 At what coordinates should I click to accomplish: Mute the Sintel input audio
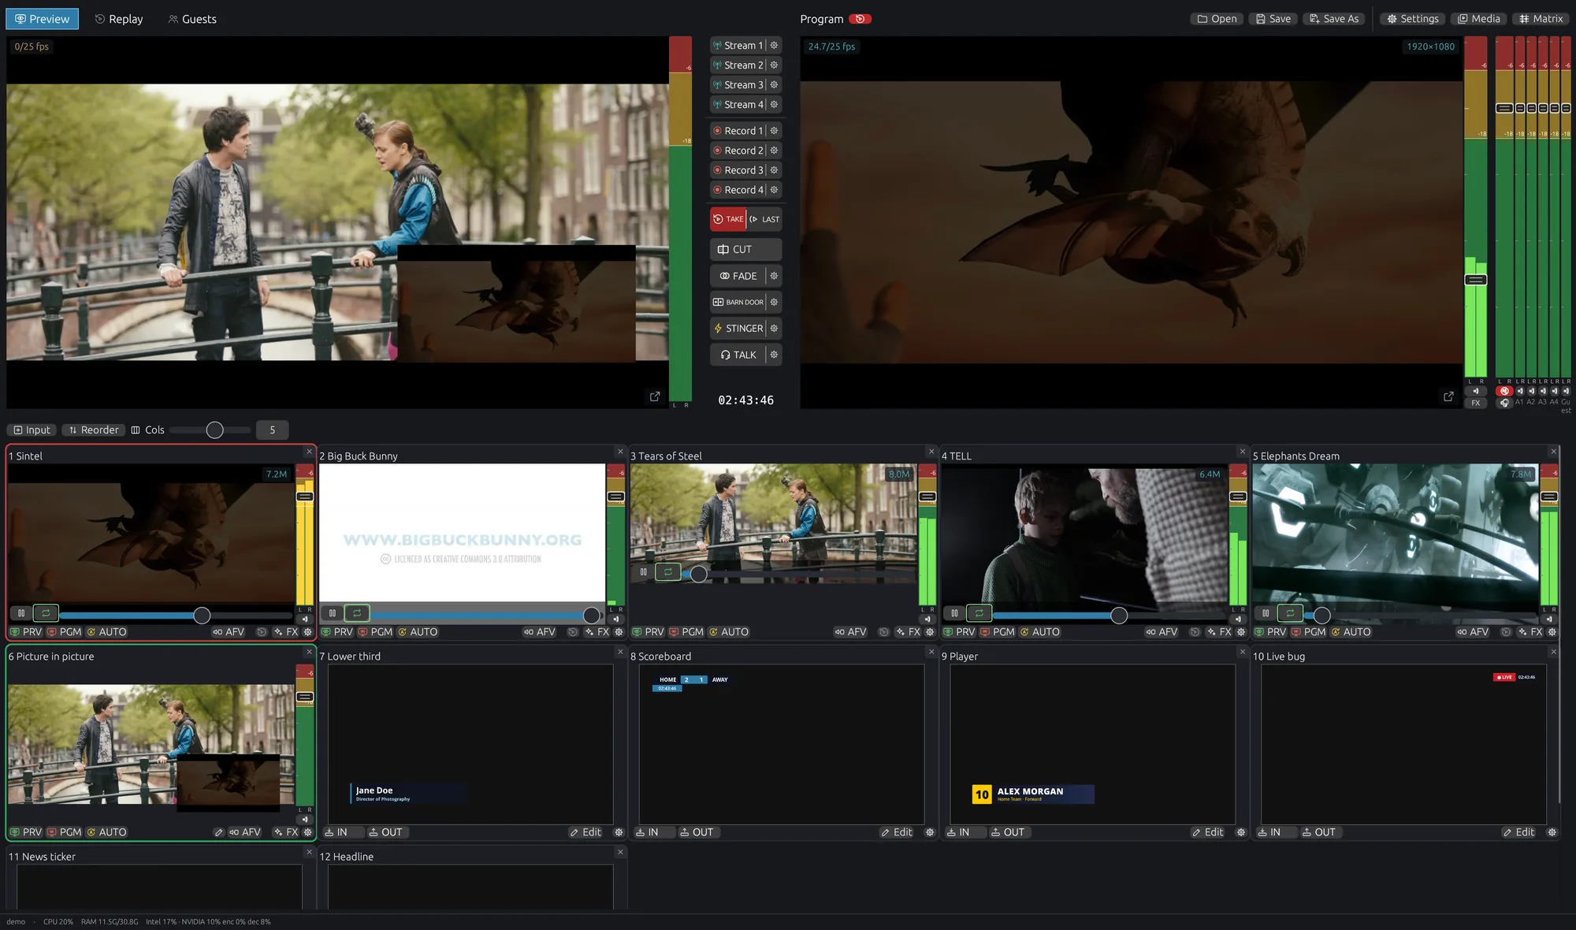[305, 619]
